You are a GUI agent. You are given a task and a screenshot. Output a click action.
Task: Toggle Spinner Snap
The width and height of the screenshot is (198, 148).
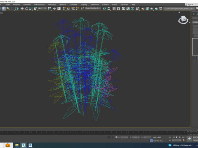click(78, 9)
